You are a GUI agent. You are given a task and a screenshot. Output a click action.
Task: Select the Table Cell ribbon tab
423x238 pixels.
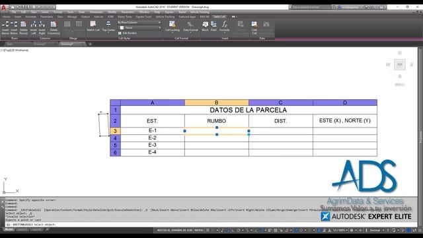point(219,17)
